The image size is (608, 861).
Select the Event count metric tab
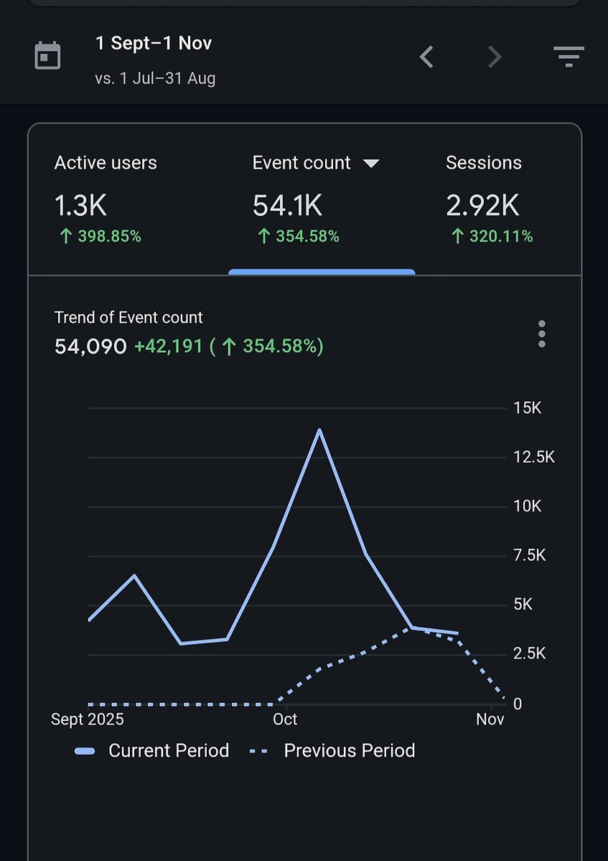point(322,201)
